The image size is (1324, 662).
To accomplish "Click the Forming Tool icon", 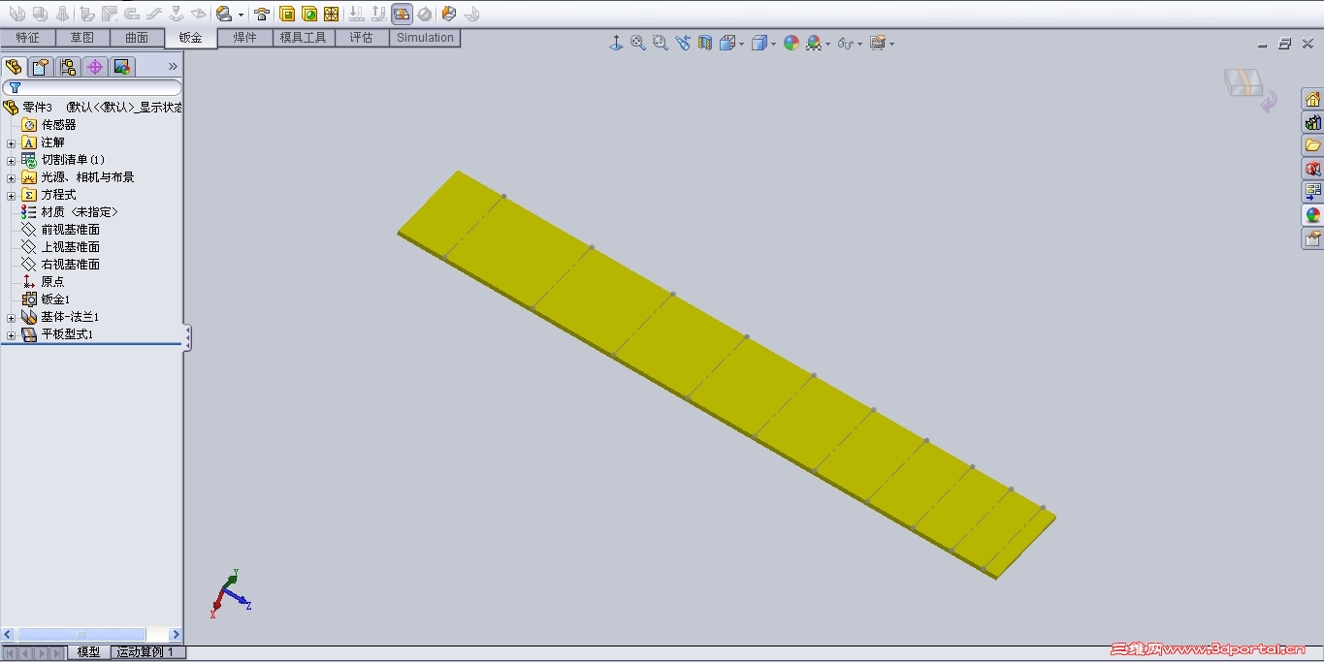I will pos(262,14).
